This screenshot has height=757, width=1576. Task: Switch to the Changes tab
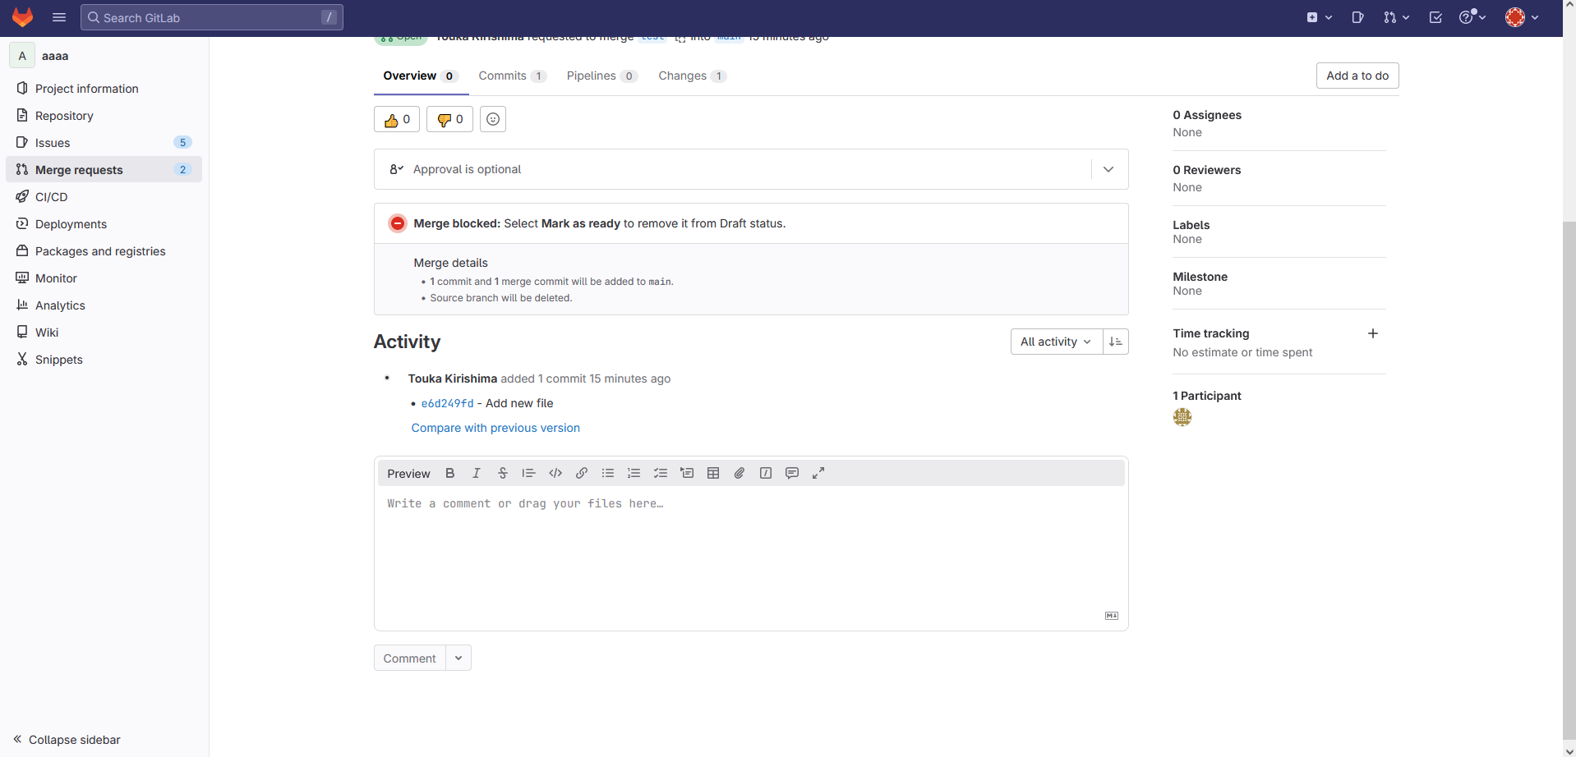pos(691,76)
